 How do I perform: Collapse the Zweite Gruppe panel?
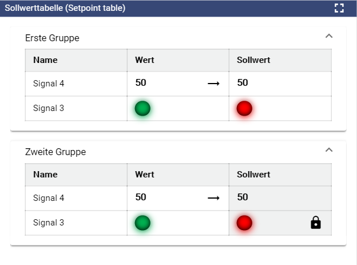(x=328, y=150)
